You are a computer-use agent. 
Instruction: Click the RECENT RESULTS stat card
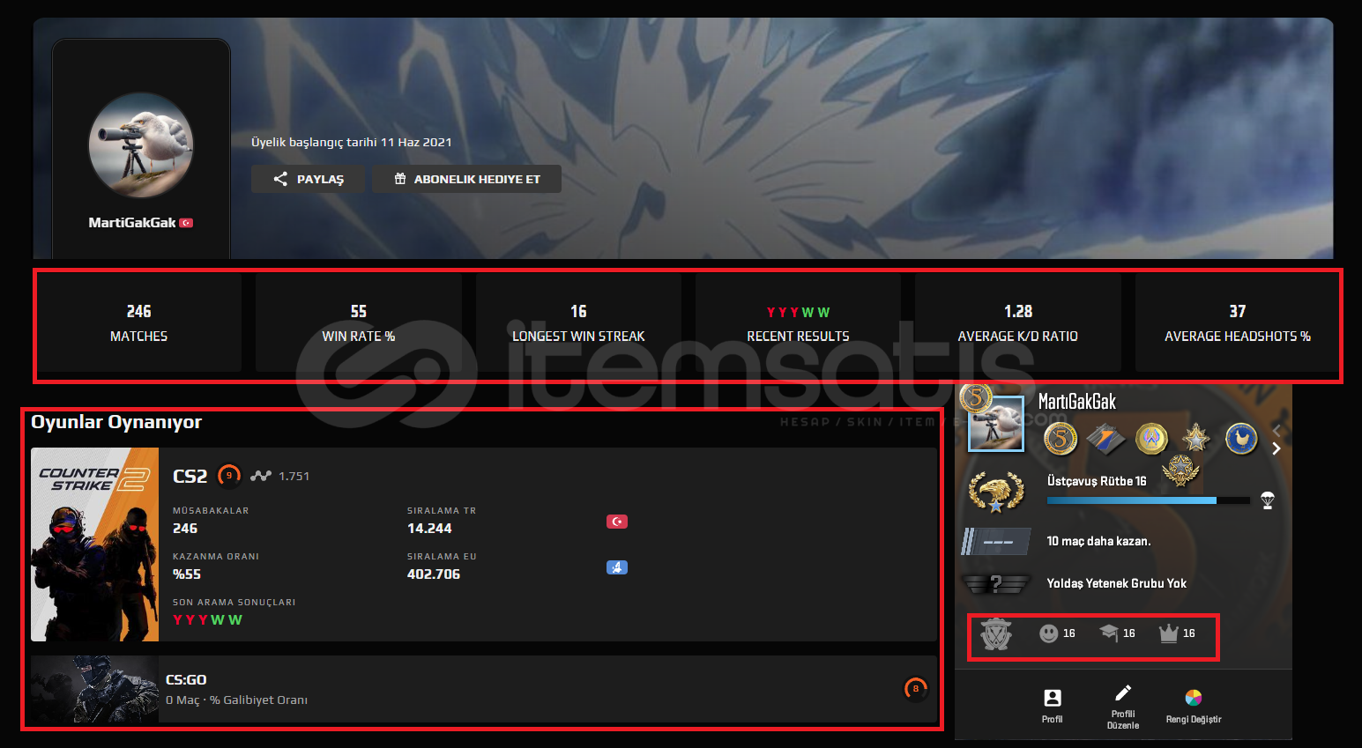tap(798, 322)
